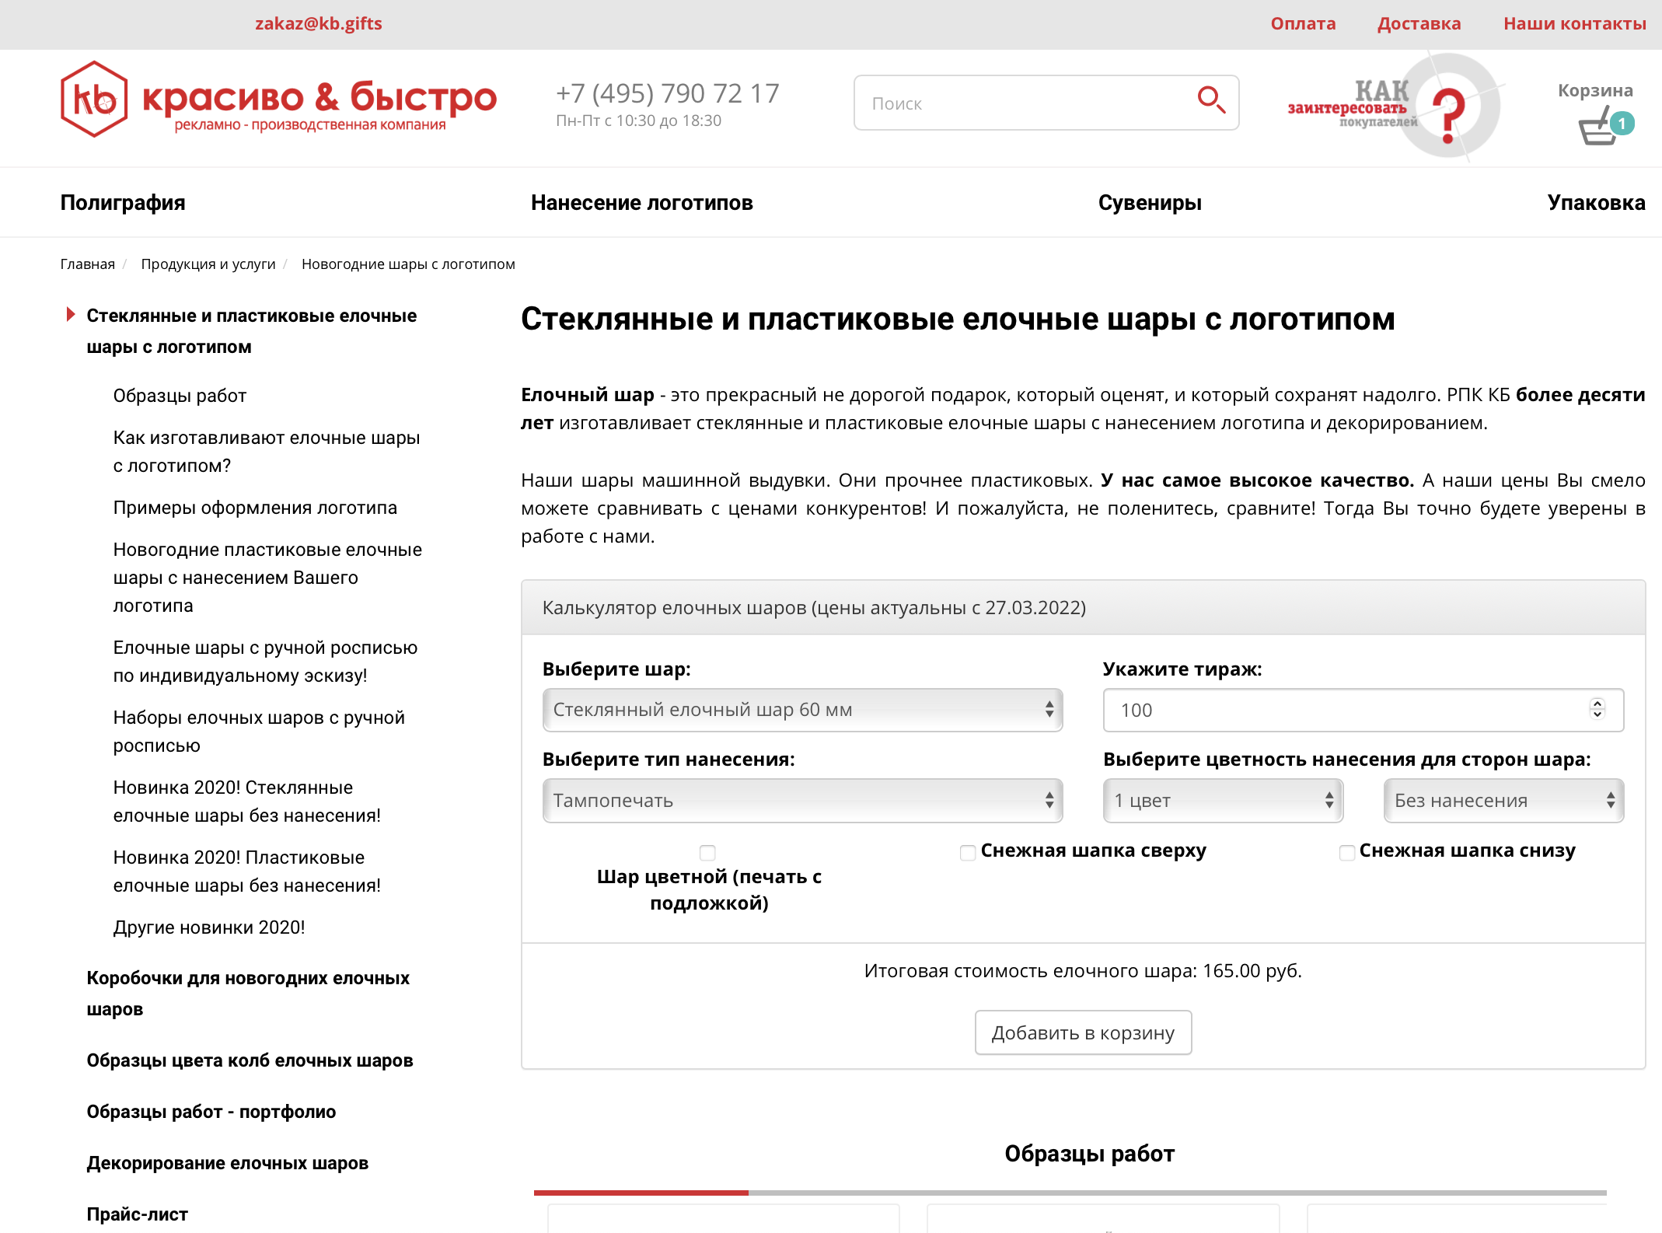Click the red question mark banner
The image size is (1662, 1233).
(x=1395, y=107)
